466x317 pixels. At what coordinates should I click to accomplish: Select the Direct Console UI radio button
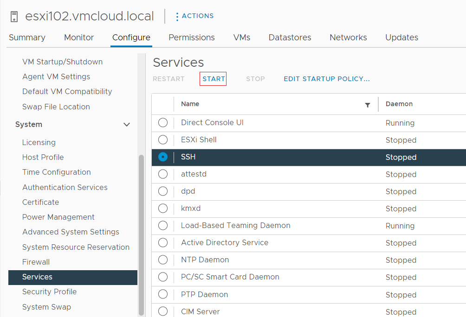(x=163, y=123)
